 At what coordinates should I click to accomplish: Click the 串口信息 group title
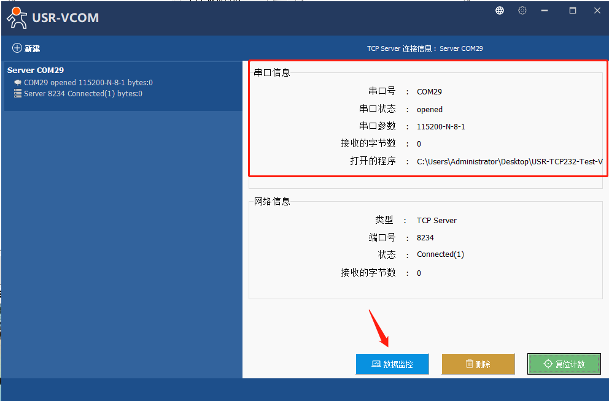[x=272, y=72]
